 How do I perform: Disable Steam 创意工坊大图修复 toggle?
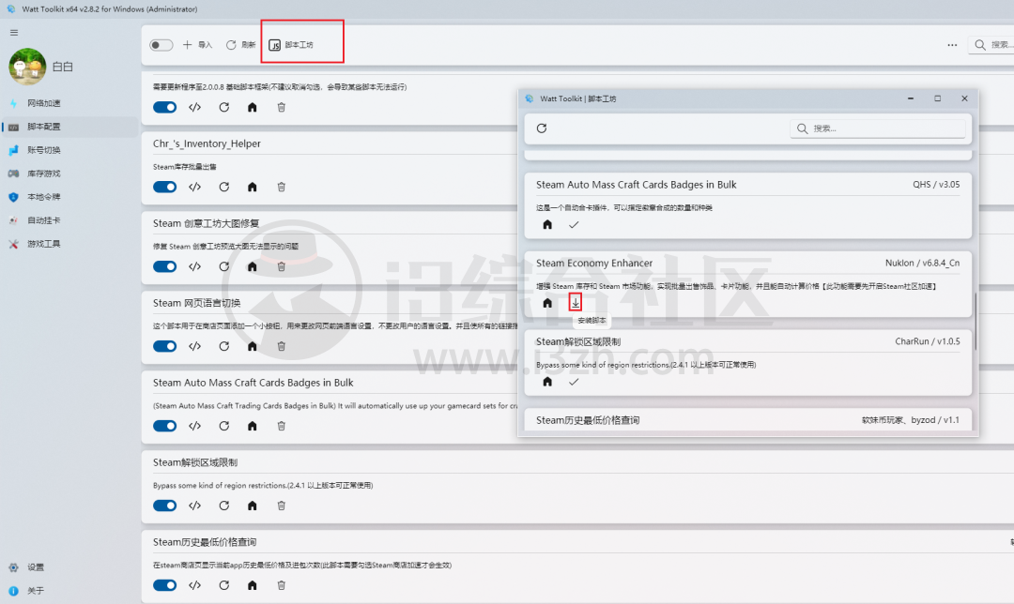click(x=165, y=266)
